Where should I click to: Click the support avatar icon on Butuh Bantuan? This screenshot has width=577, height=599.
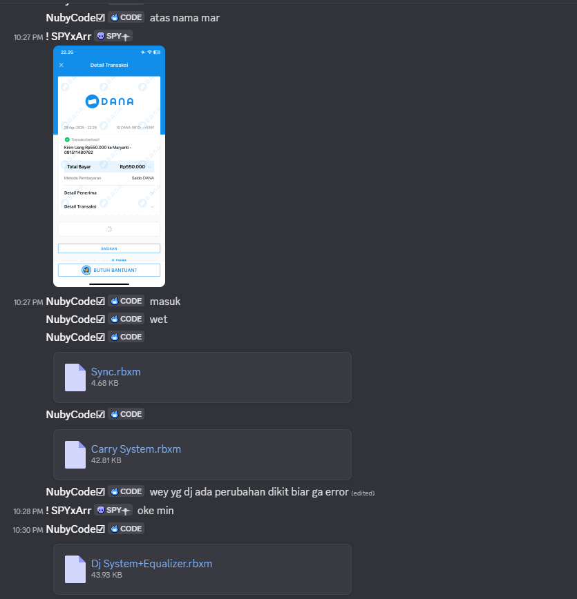click(x=86, y=270)
